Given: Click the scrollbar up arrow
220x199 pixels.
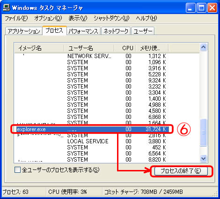Looking at the screenshot, I should pos(204,47).
